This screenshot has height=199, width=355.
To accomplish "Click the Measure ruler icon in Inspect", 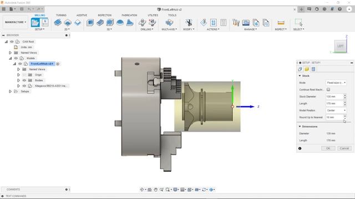I will click(x=281, y=23).
